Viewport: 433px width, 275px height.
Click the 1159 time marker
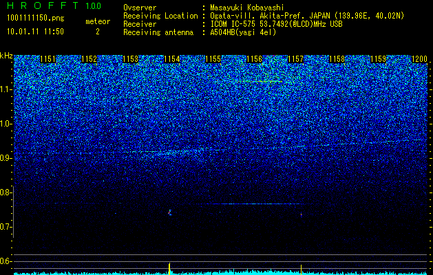point(379,59)
